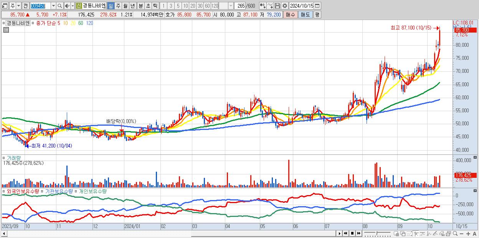Viewport: 479px width, 238px height.
Task: Click the 3D bar chart icon at bottom
Action: coord(442,234)
